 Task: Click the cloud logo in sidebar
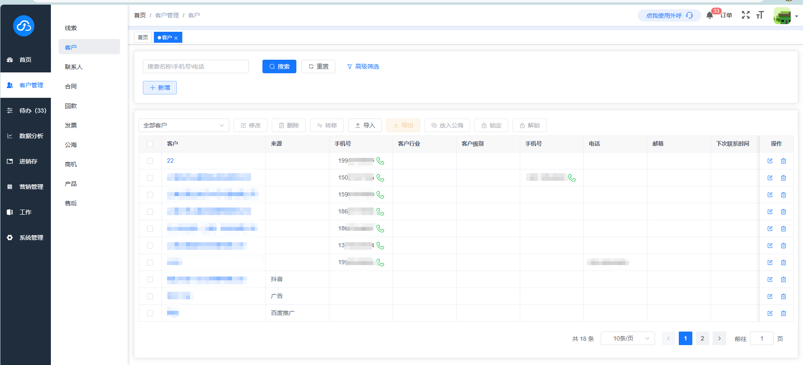tap(24, 26)
